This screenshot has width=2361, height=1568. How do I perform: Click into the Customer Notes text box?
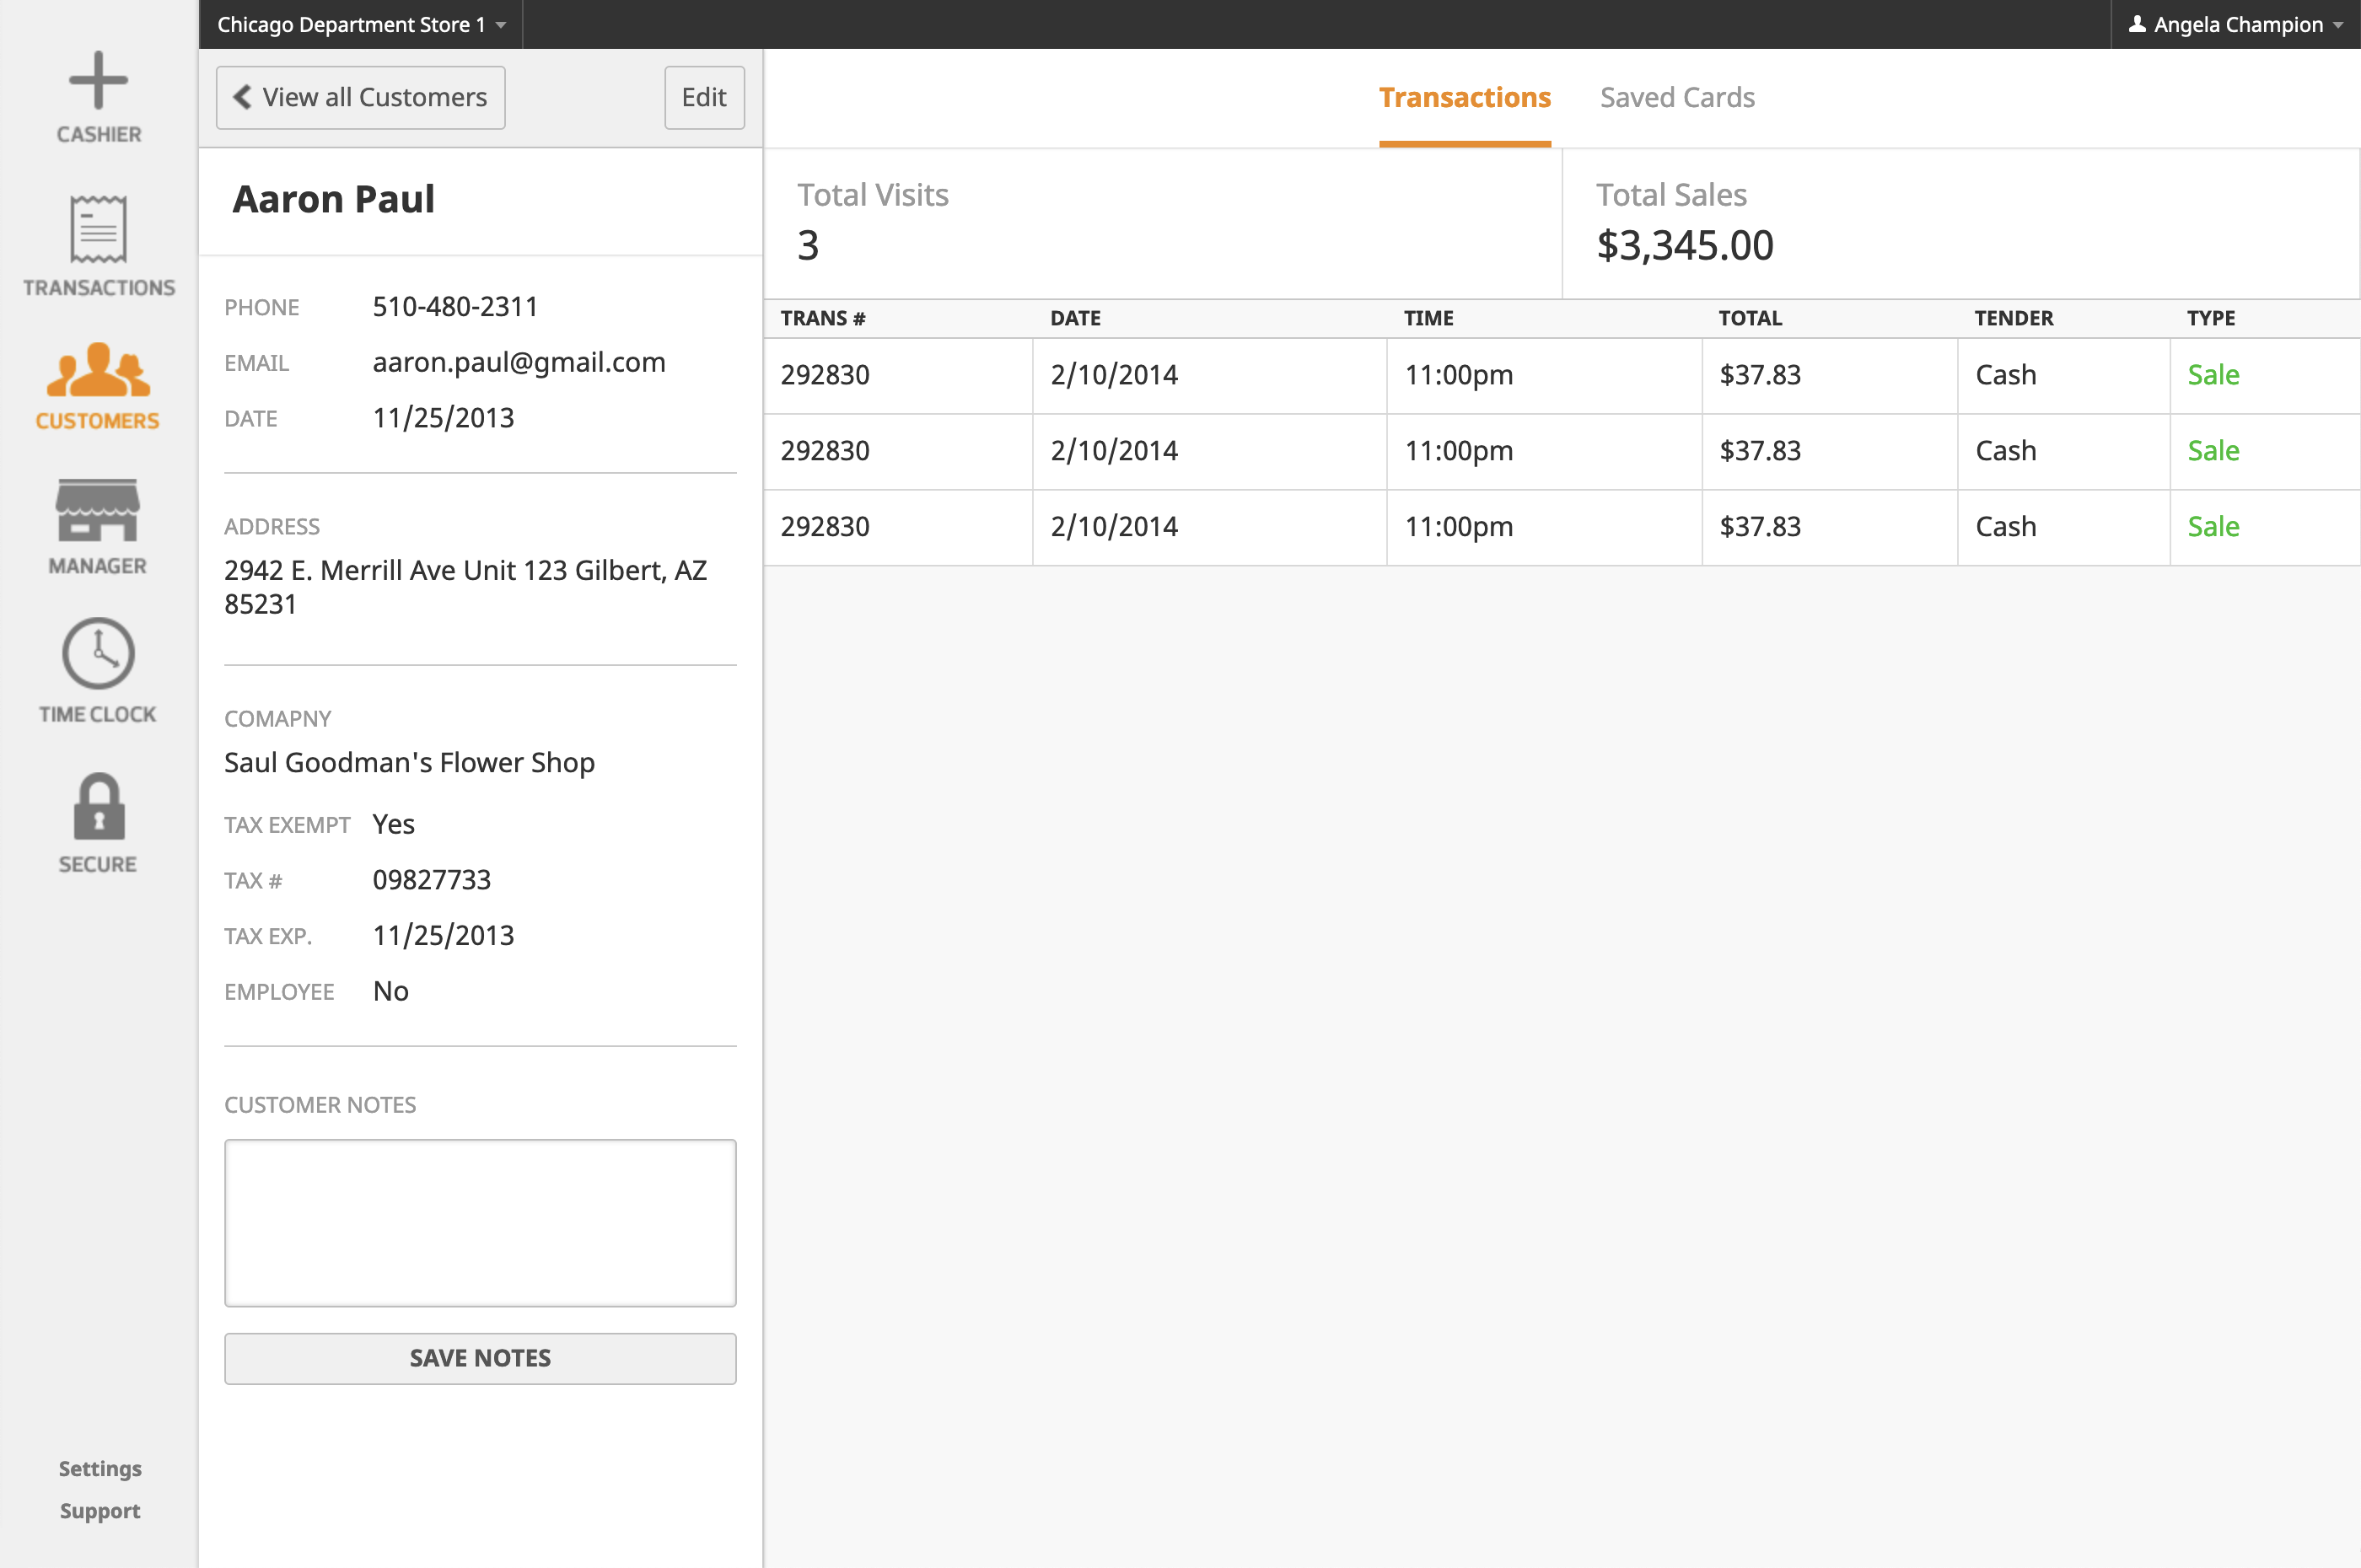(x=480, y=1222)
